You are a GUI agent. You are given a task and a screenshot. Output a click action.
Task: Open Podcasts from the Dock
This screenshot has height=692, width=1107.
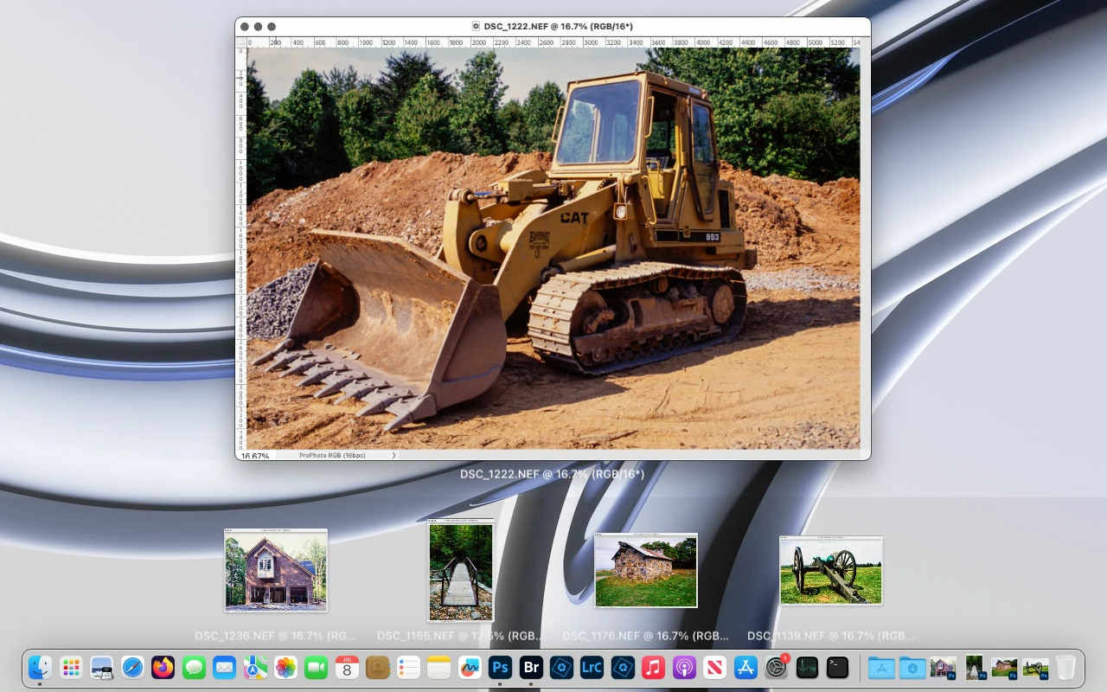tap(684, 668)
